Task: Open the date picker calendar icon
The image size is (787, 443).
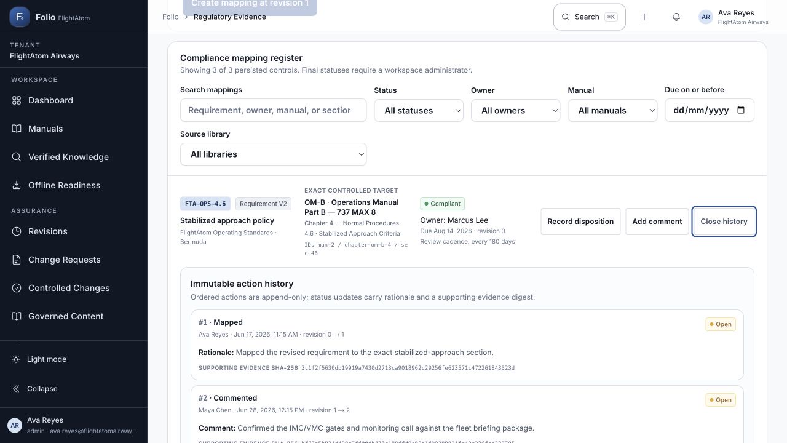Action: click(x=741, y=110)
